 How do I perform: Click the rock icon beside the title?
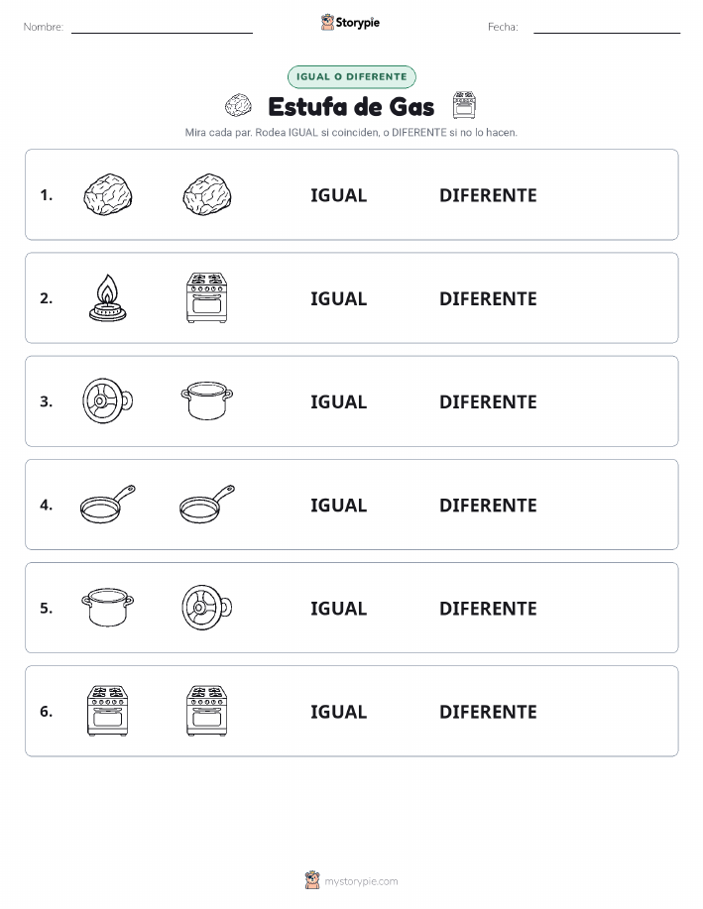tap(238, 106)
